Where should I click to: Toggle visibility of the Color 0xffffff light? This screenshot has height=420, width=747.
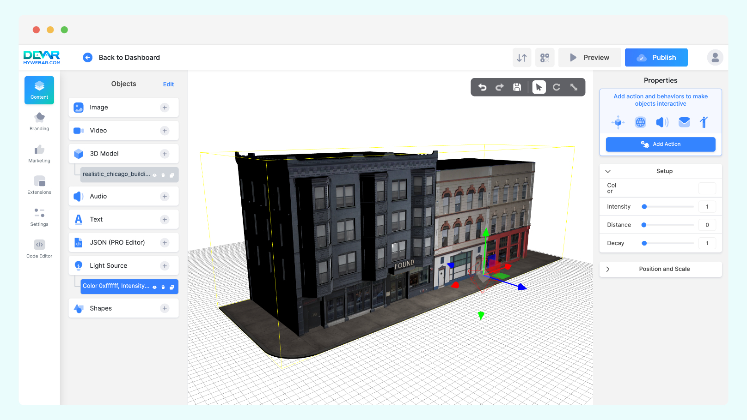pyautogui.click(x=155, y=287)
